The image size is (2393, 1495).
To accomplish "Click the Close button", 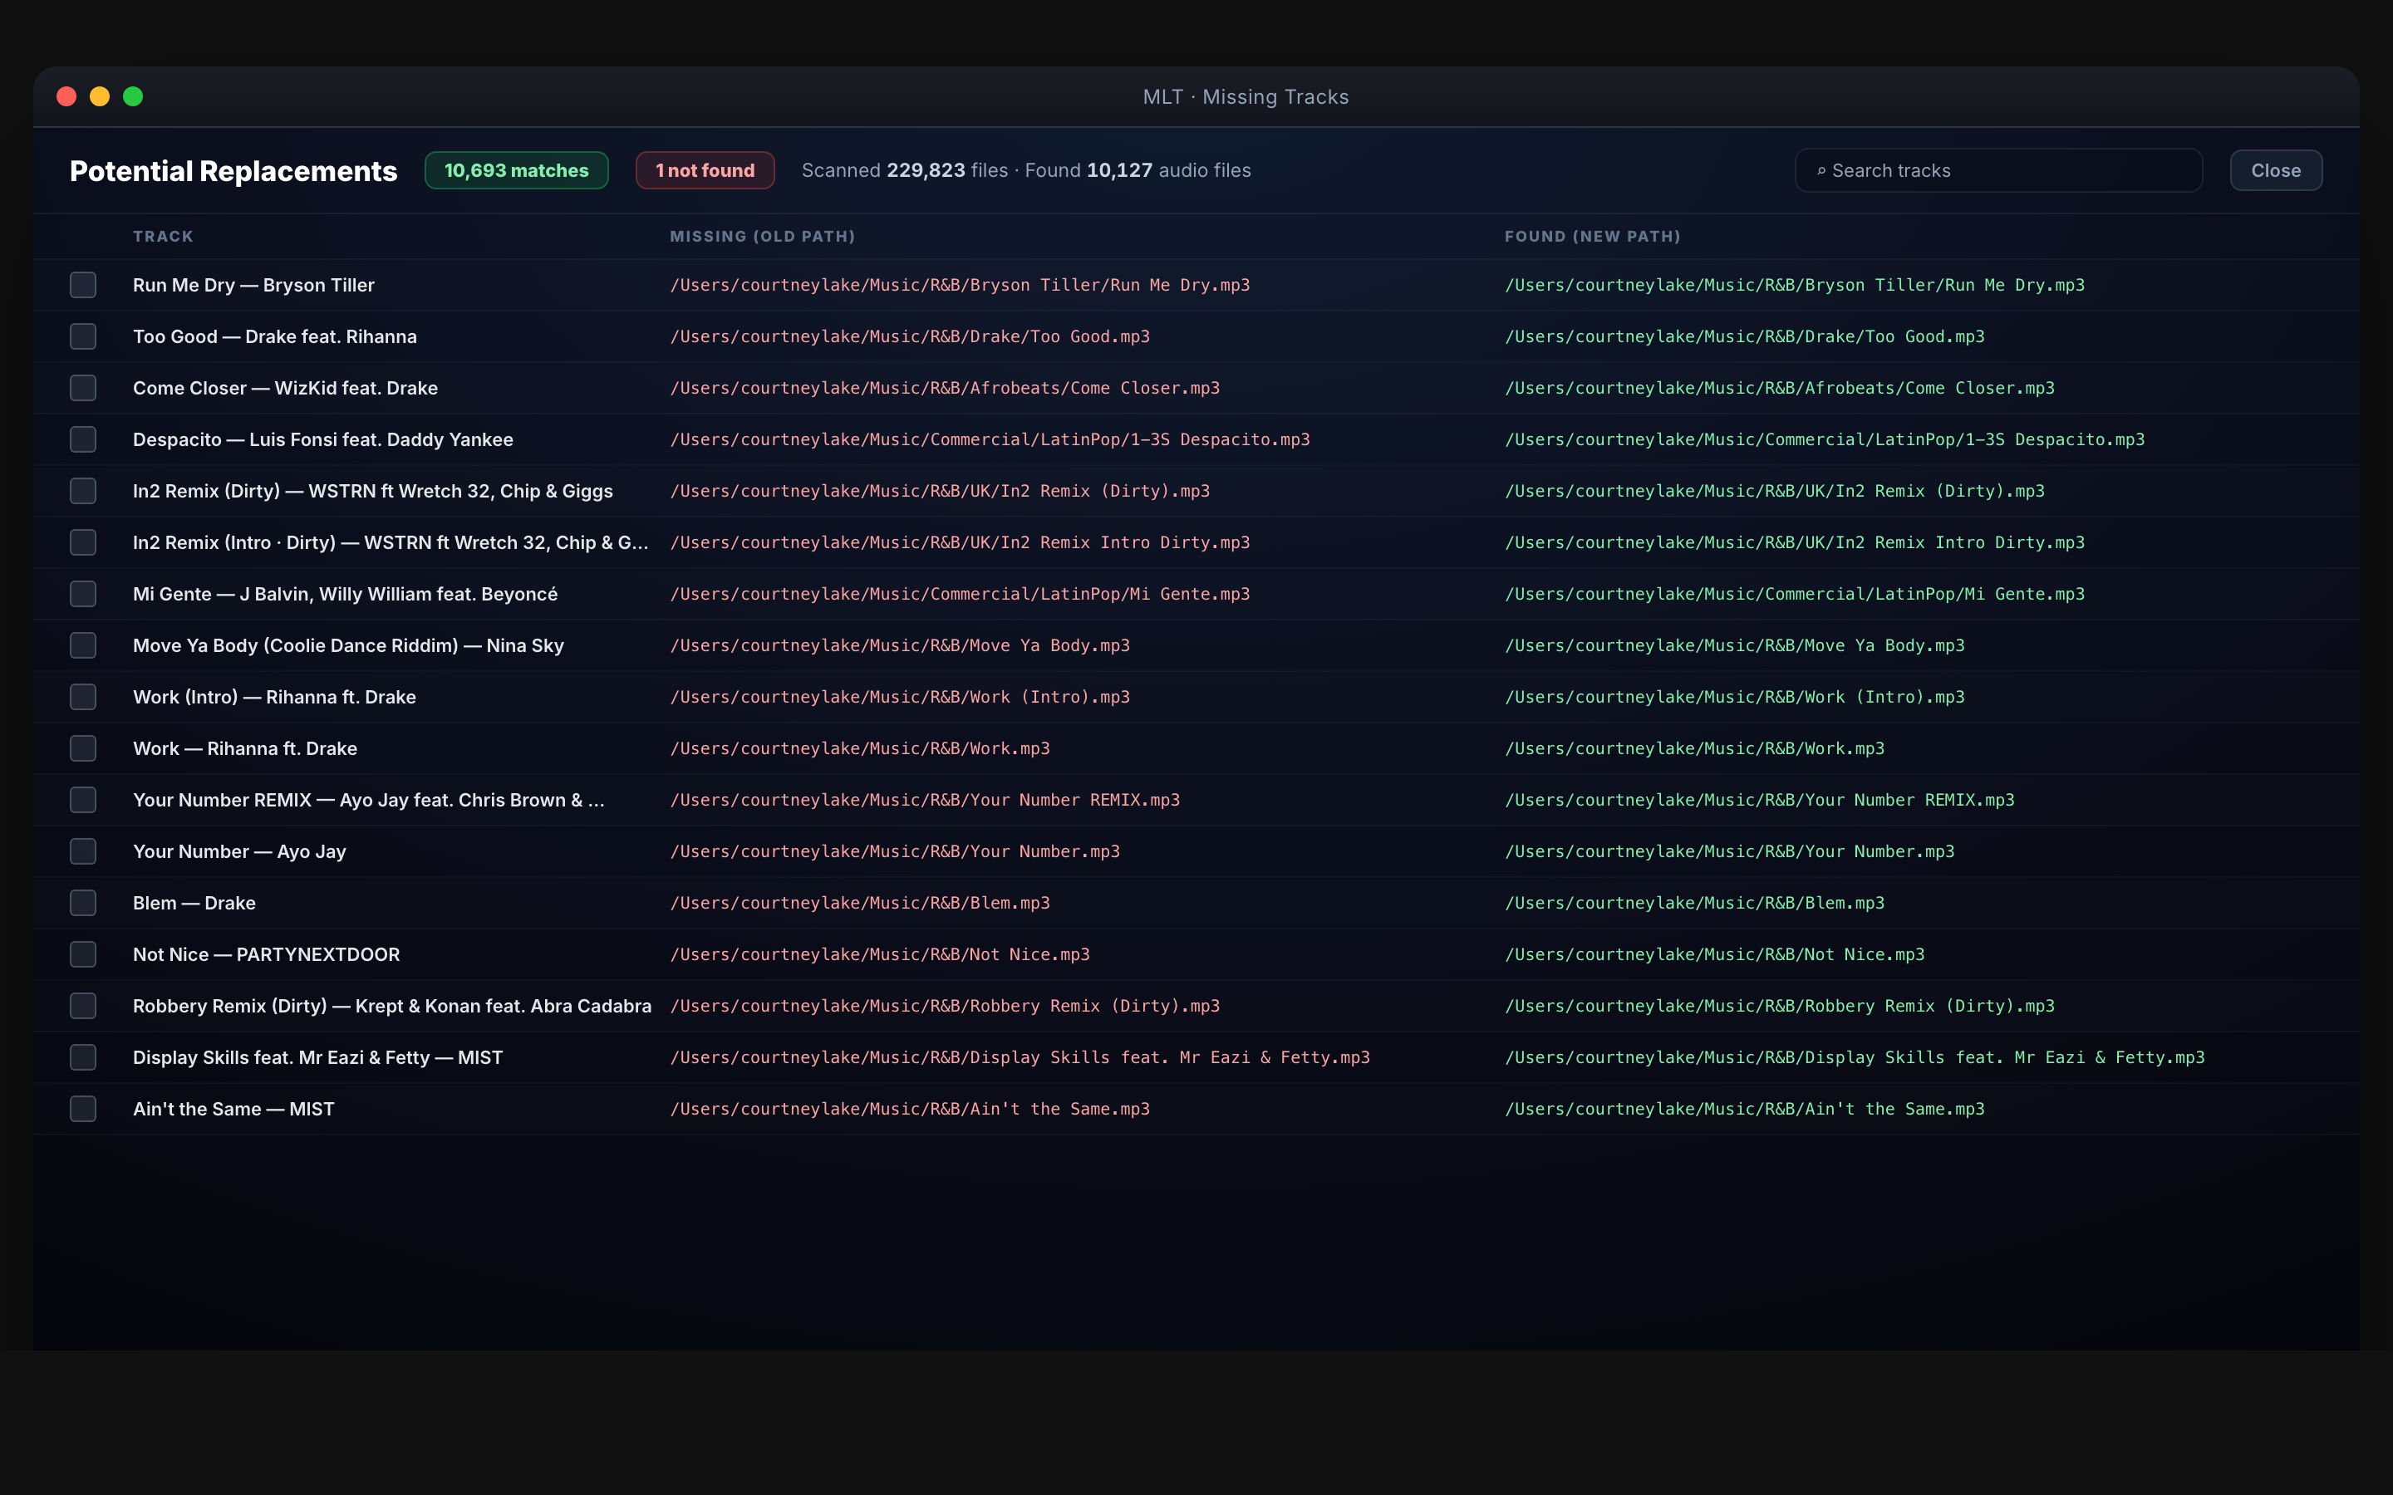I will click(2275, 170).
